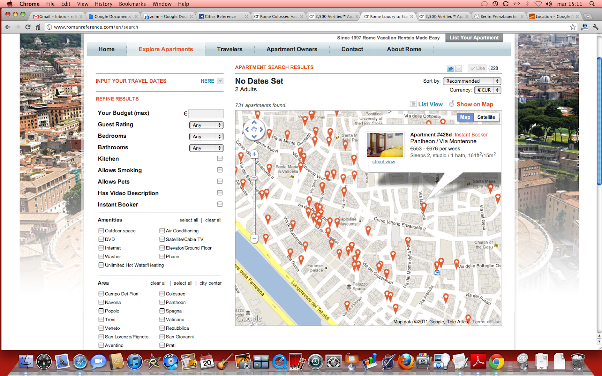Check the Air Conditioning amenity

coord(161,230)
